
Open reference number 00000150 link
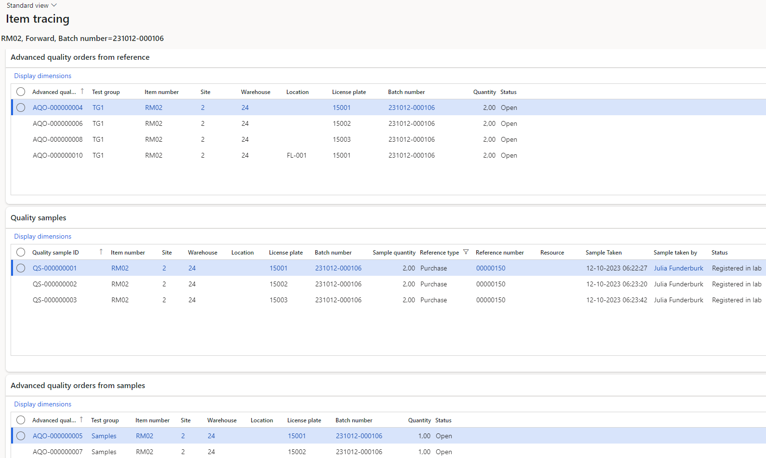tap(491, 268)
